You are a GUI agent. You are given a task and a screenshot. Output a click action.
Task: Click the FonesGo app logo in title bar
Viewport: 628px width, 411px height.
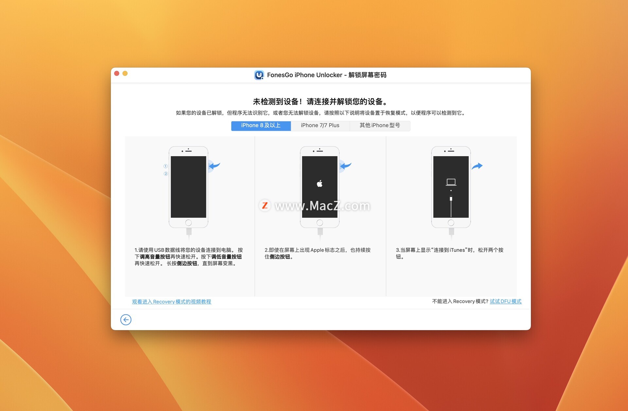click(x=259, y=75)
